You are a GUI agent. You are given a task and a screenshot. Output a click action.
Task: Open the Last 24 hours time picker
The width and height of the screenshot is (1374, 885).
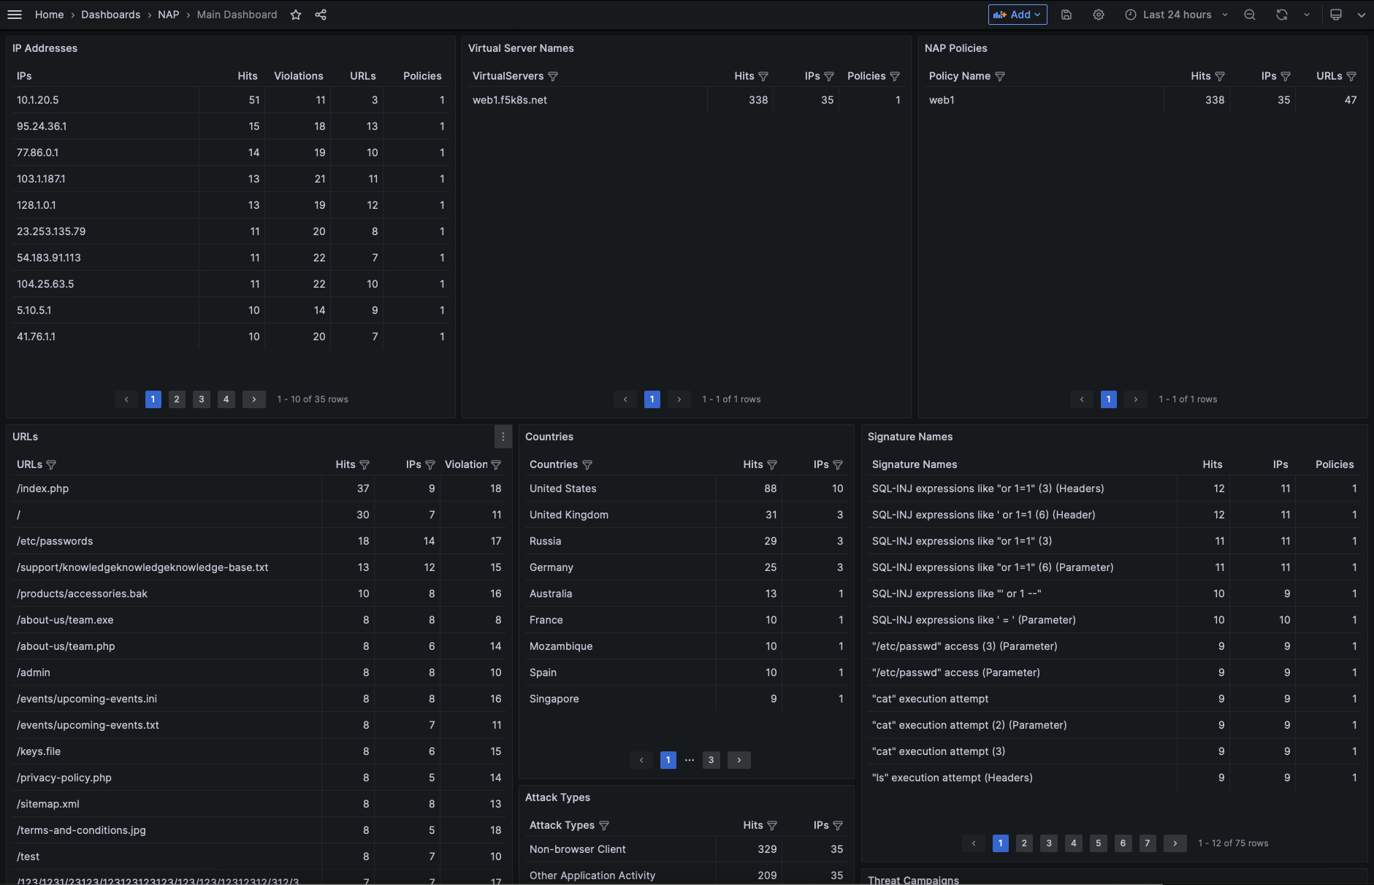click(1176, 15)
